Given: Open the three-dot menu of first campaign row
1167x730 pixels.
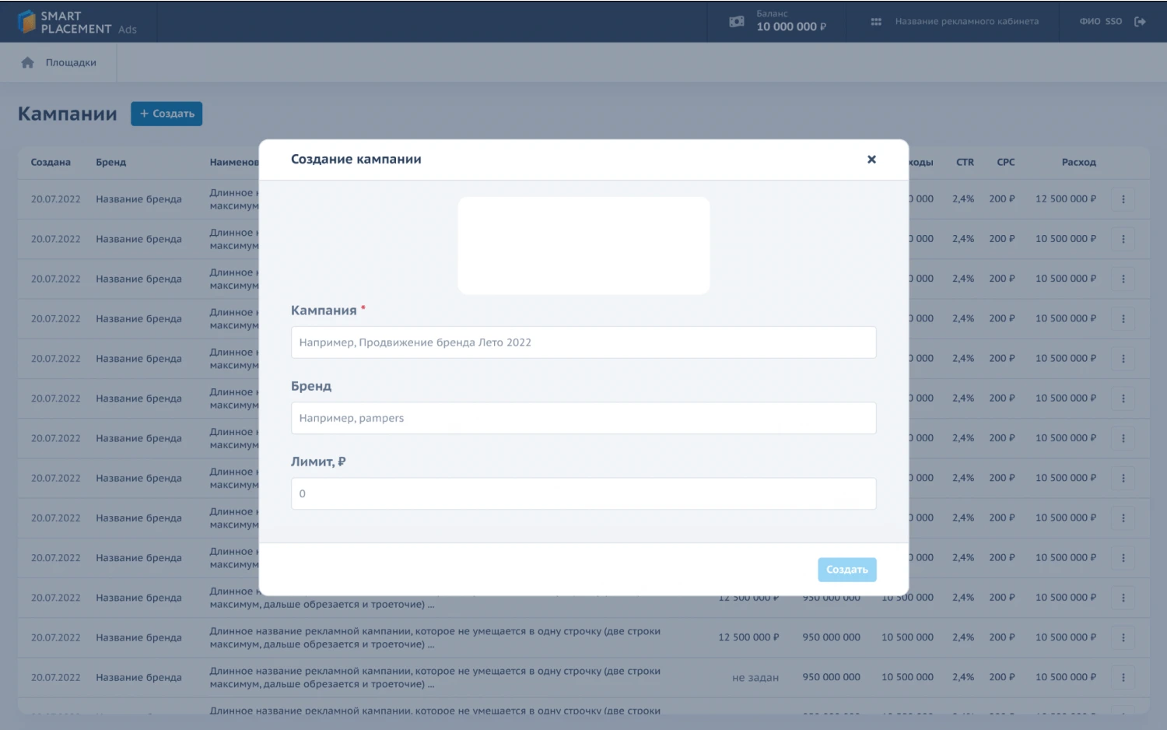Looking at the screenshot, I should [1123, 199].
